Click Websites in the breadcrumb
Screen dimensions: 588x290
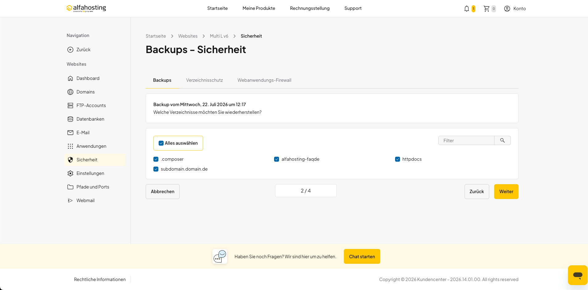pyautogui.click(x=188, y=36)
